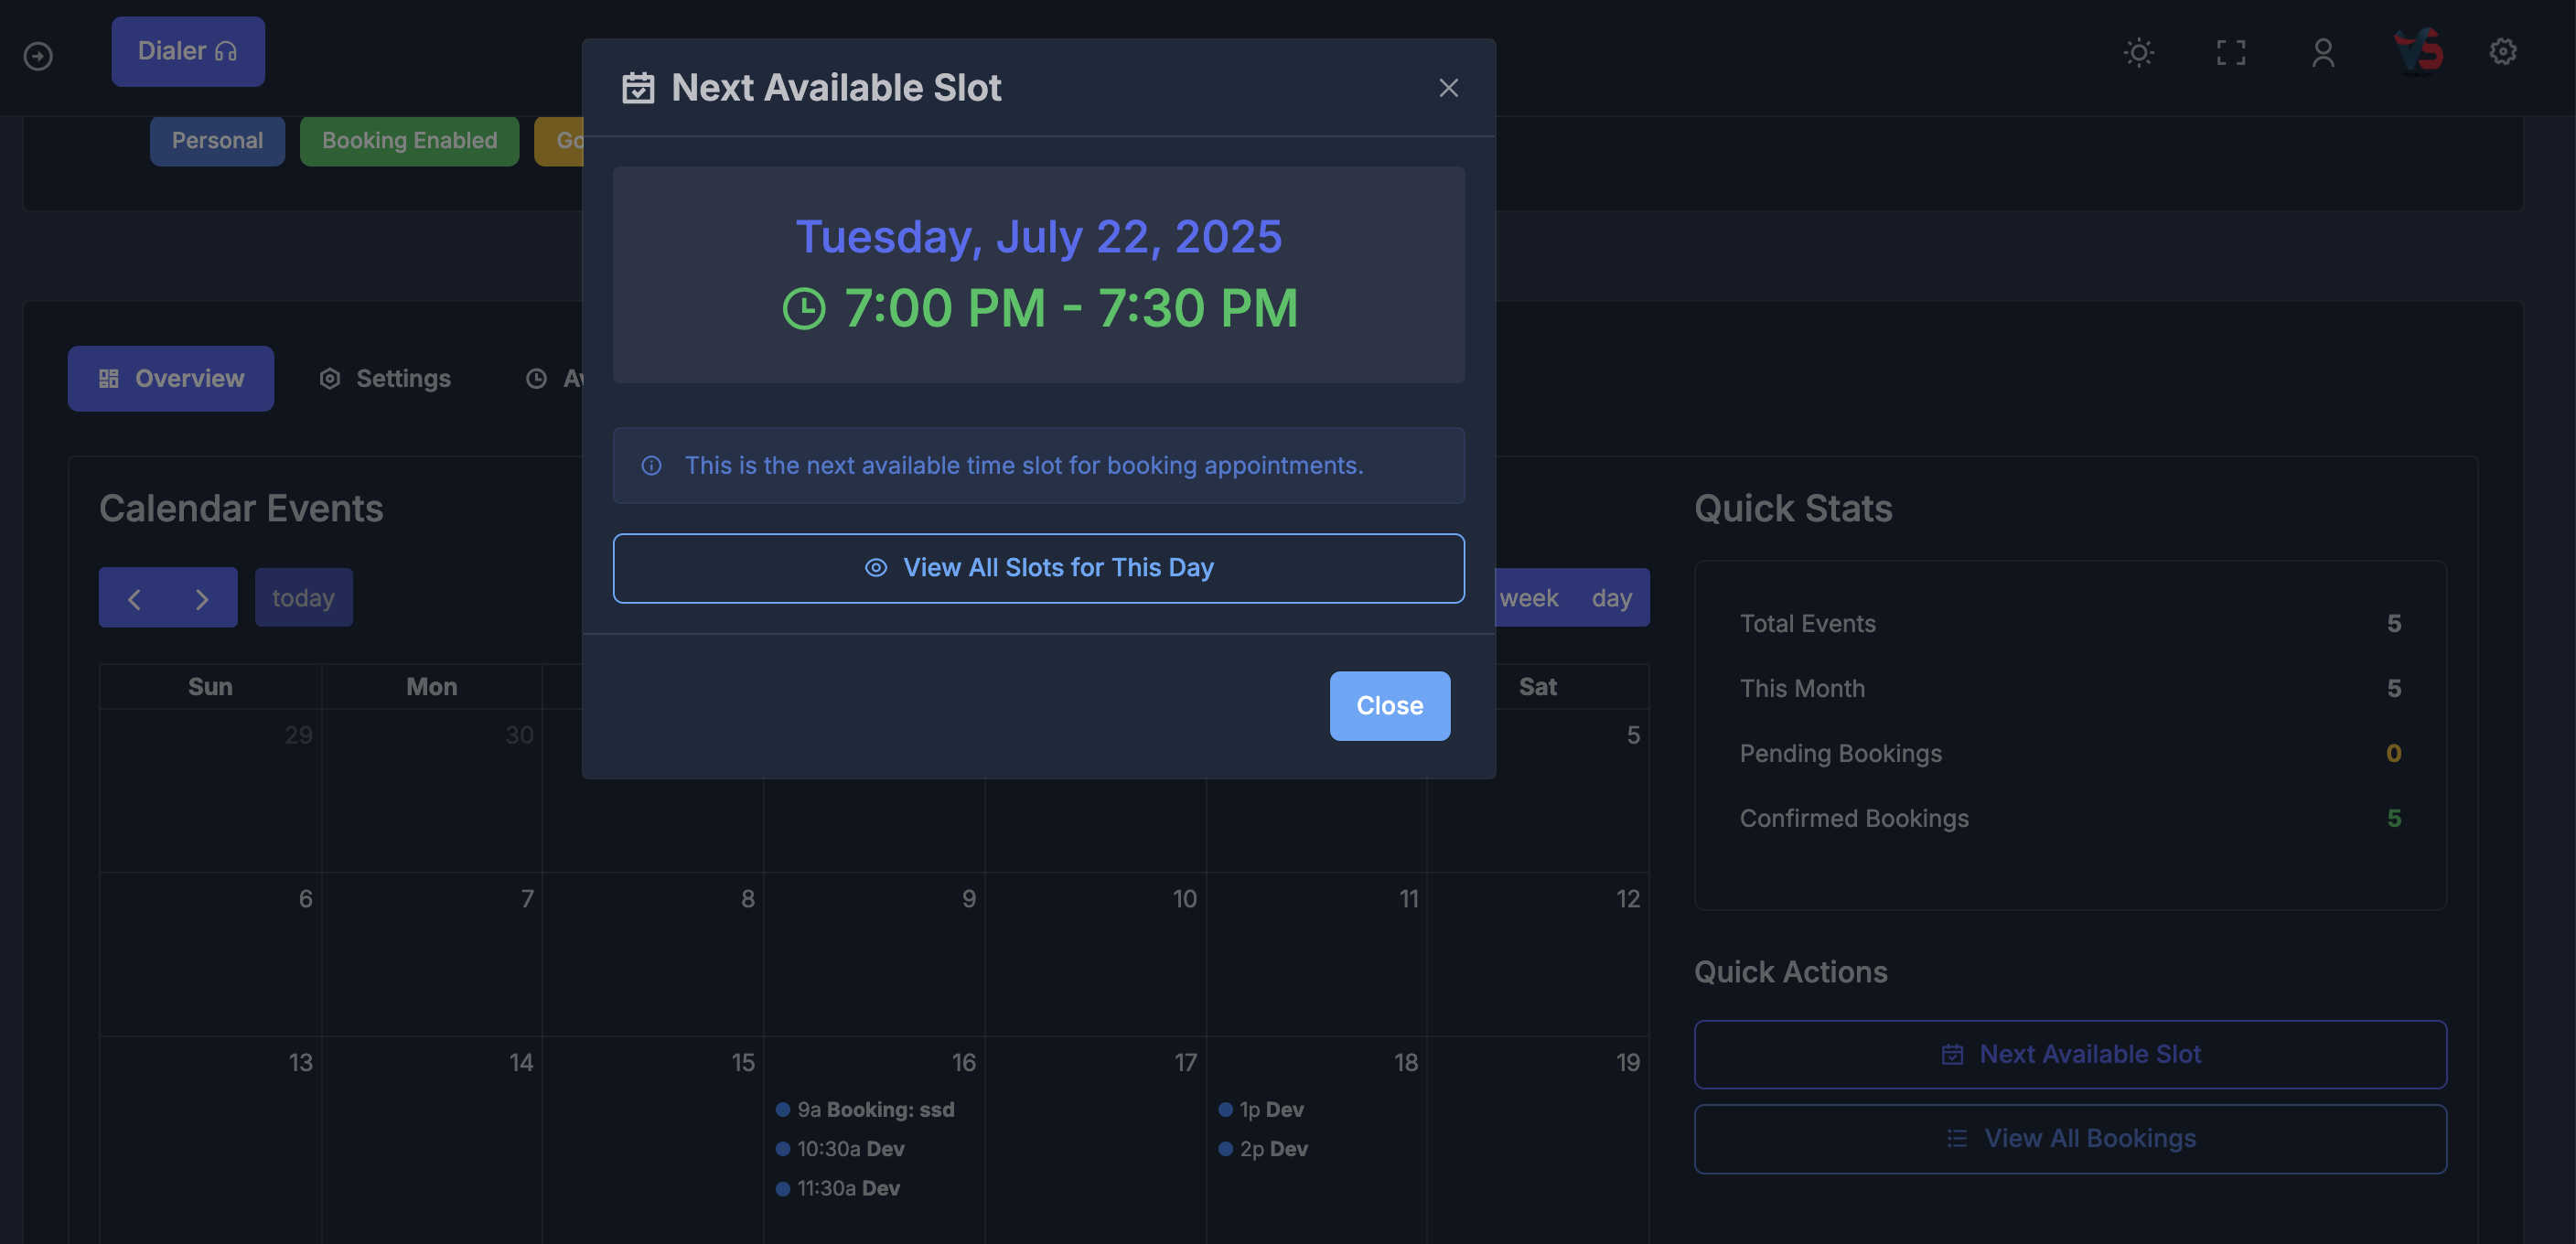Click the Tuesday, July 22, 2025 date text

tap(1038, 237)
